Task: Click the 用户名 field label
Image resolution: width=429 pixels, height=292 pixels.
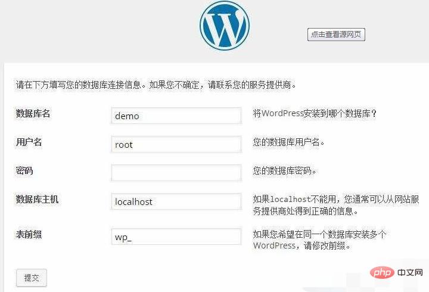Action: point(29,142)
